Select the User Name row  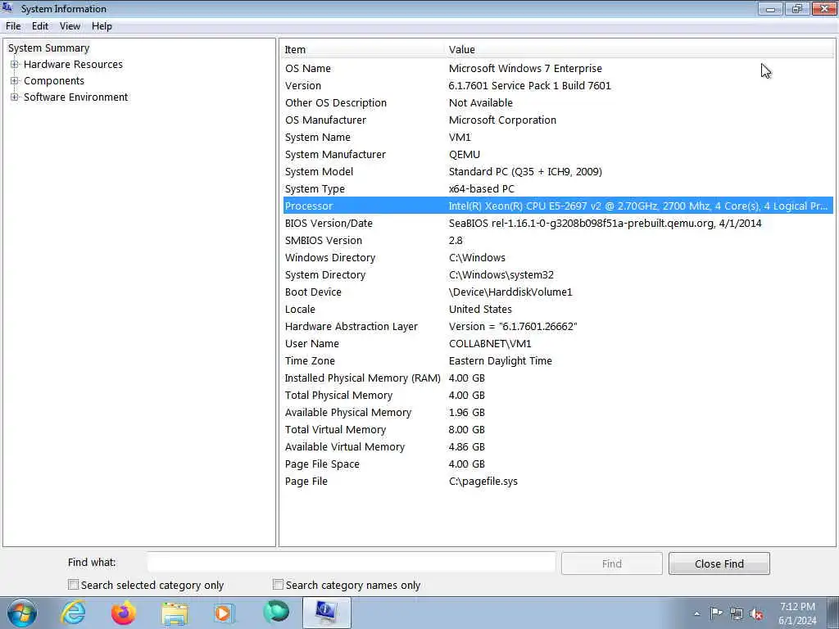pos(558,343)
